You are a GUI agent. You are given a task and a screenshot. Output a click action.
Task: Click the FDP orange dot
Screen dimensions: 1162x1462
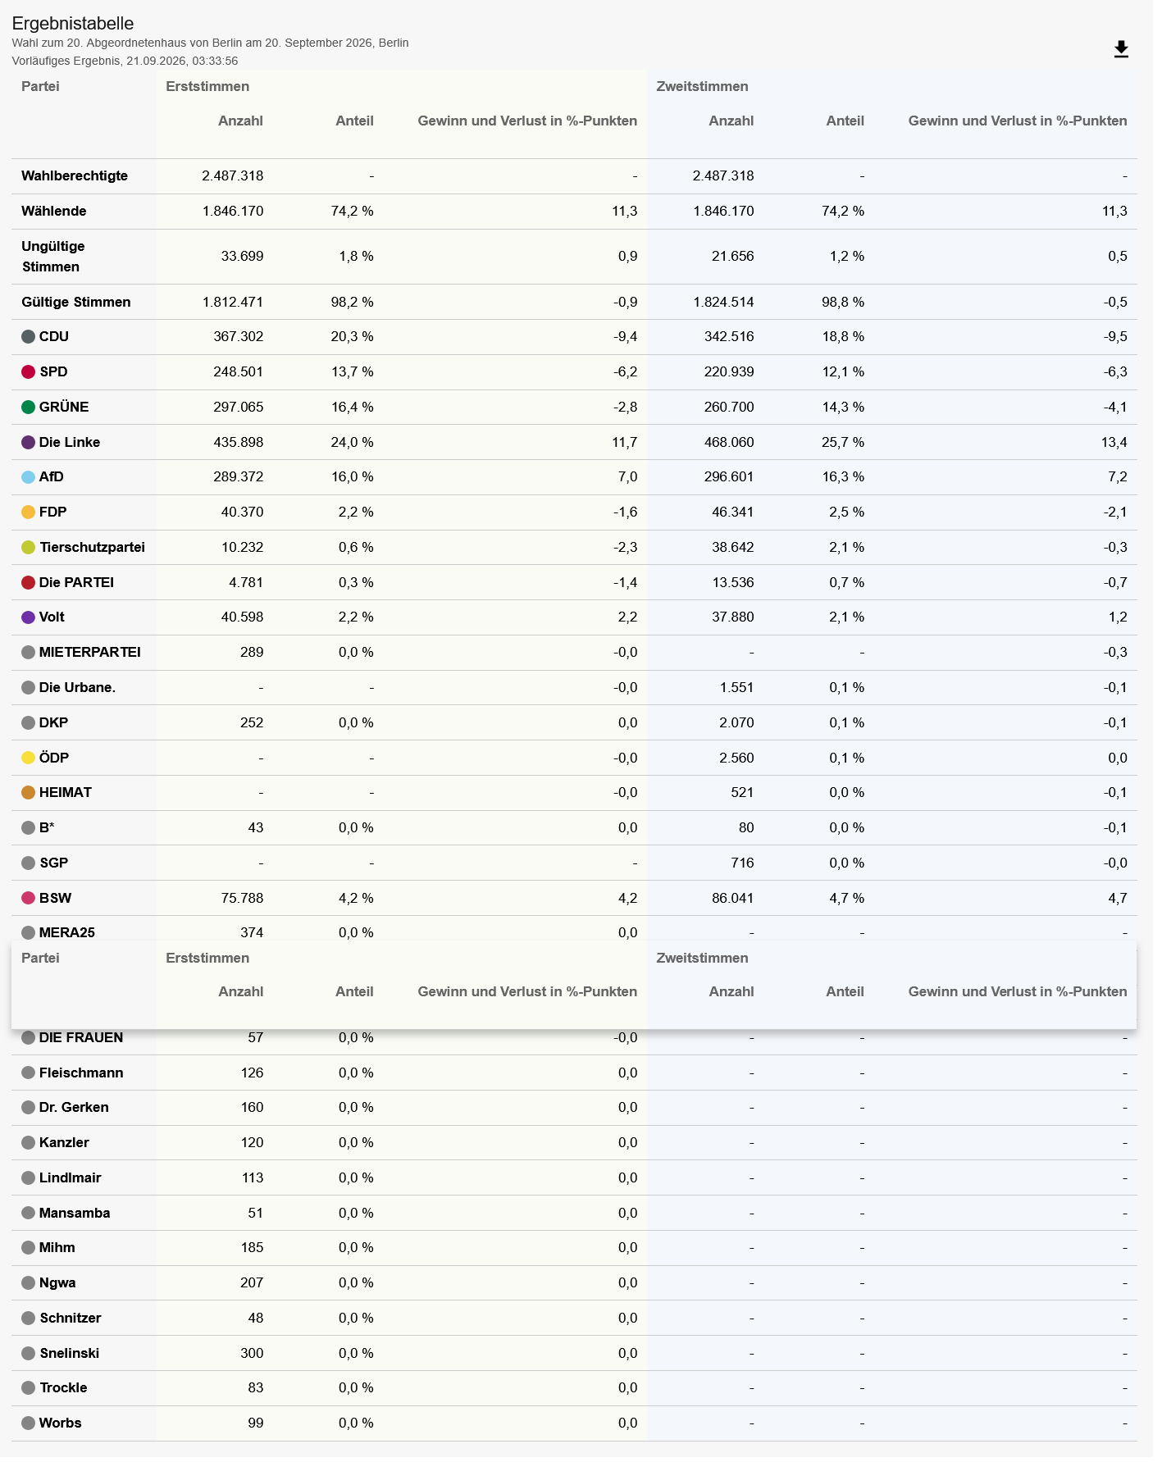(28, 512)
